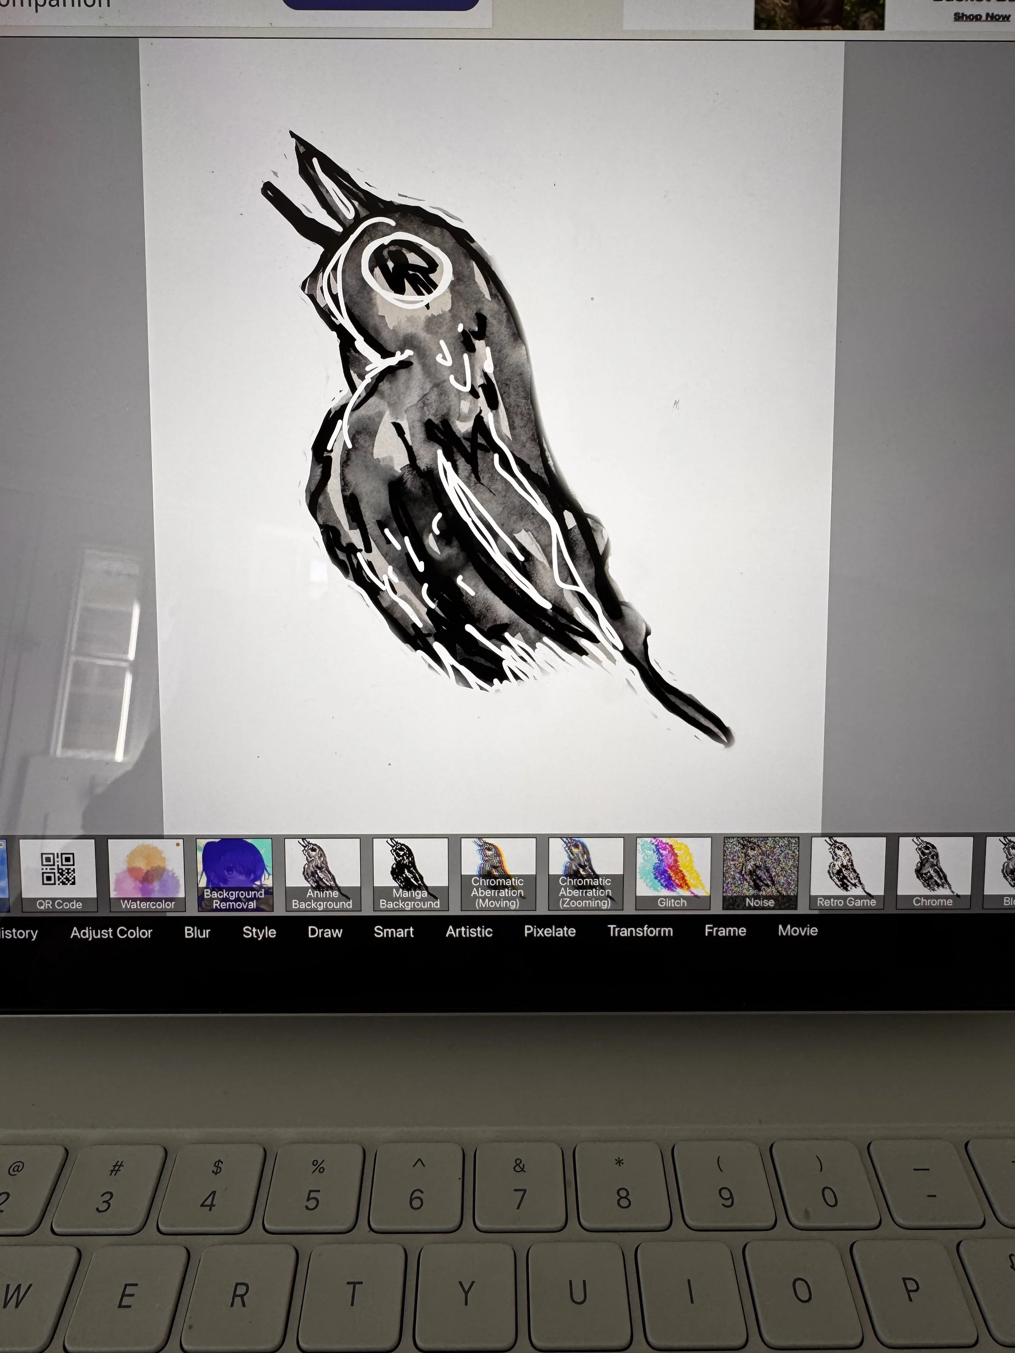Choose the Background Removal tool
Image resolution: width=1015 pixels, height=1353 pixels.
coord(234,874)
